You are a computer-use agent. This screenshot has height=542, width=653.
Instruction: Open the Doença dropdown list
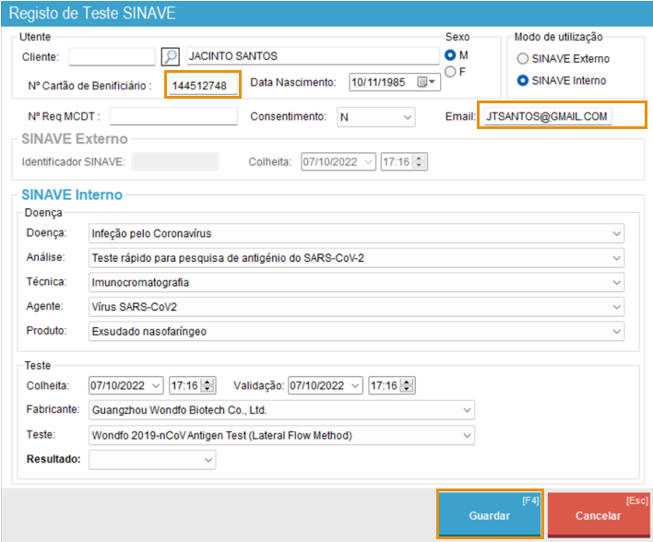pyautogui.click(x=616, y=233)
